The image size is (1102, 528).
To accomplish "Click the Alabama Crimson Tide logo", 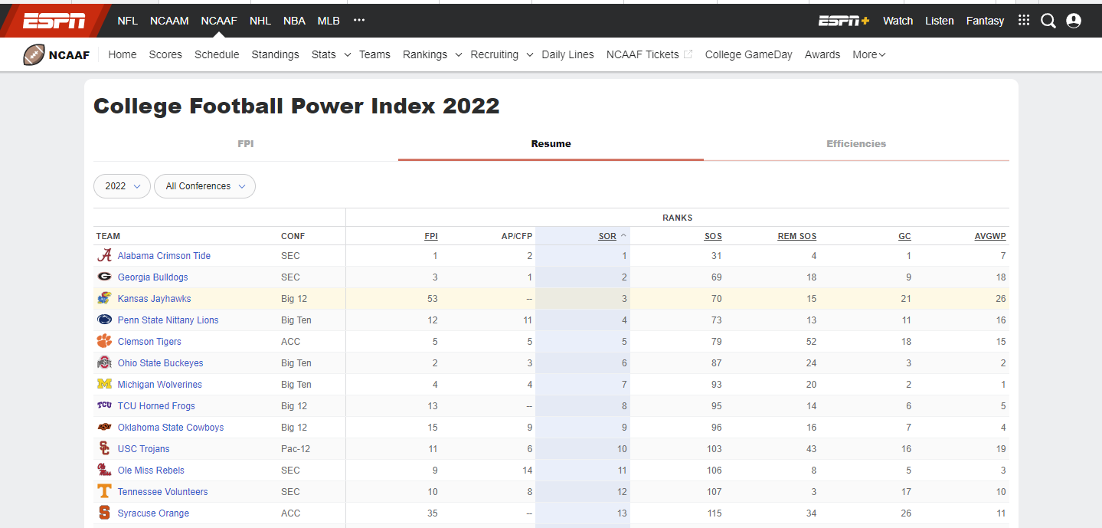I will click(104, 256).
